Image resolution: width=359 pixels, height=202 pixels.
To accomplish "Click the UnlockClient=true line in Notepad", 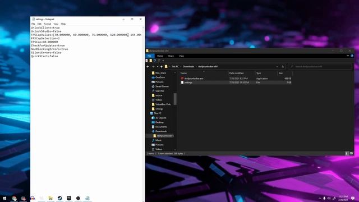I will [x=45, y=27].
